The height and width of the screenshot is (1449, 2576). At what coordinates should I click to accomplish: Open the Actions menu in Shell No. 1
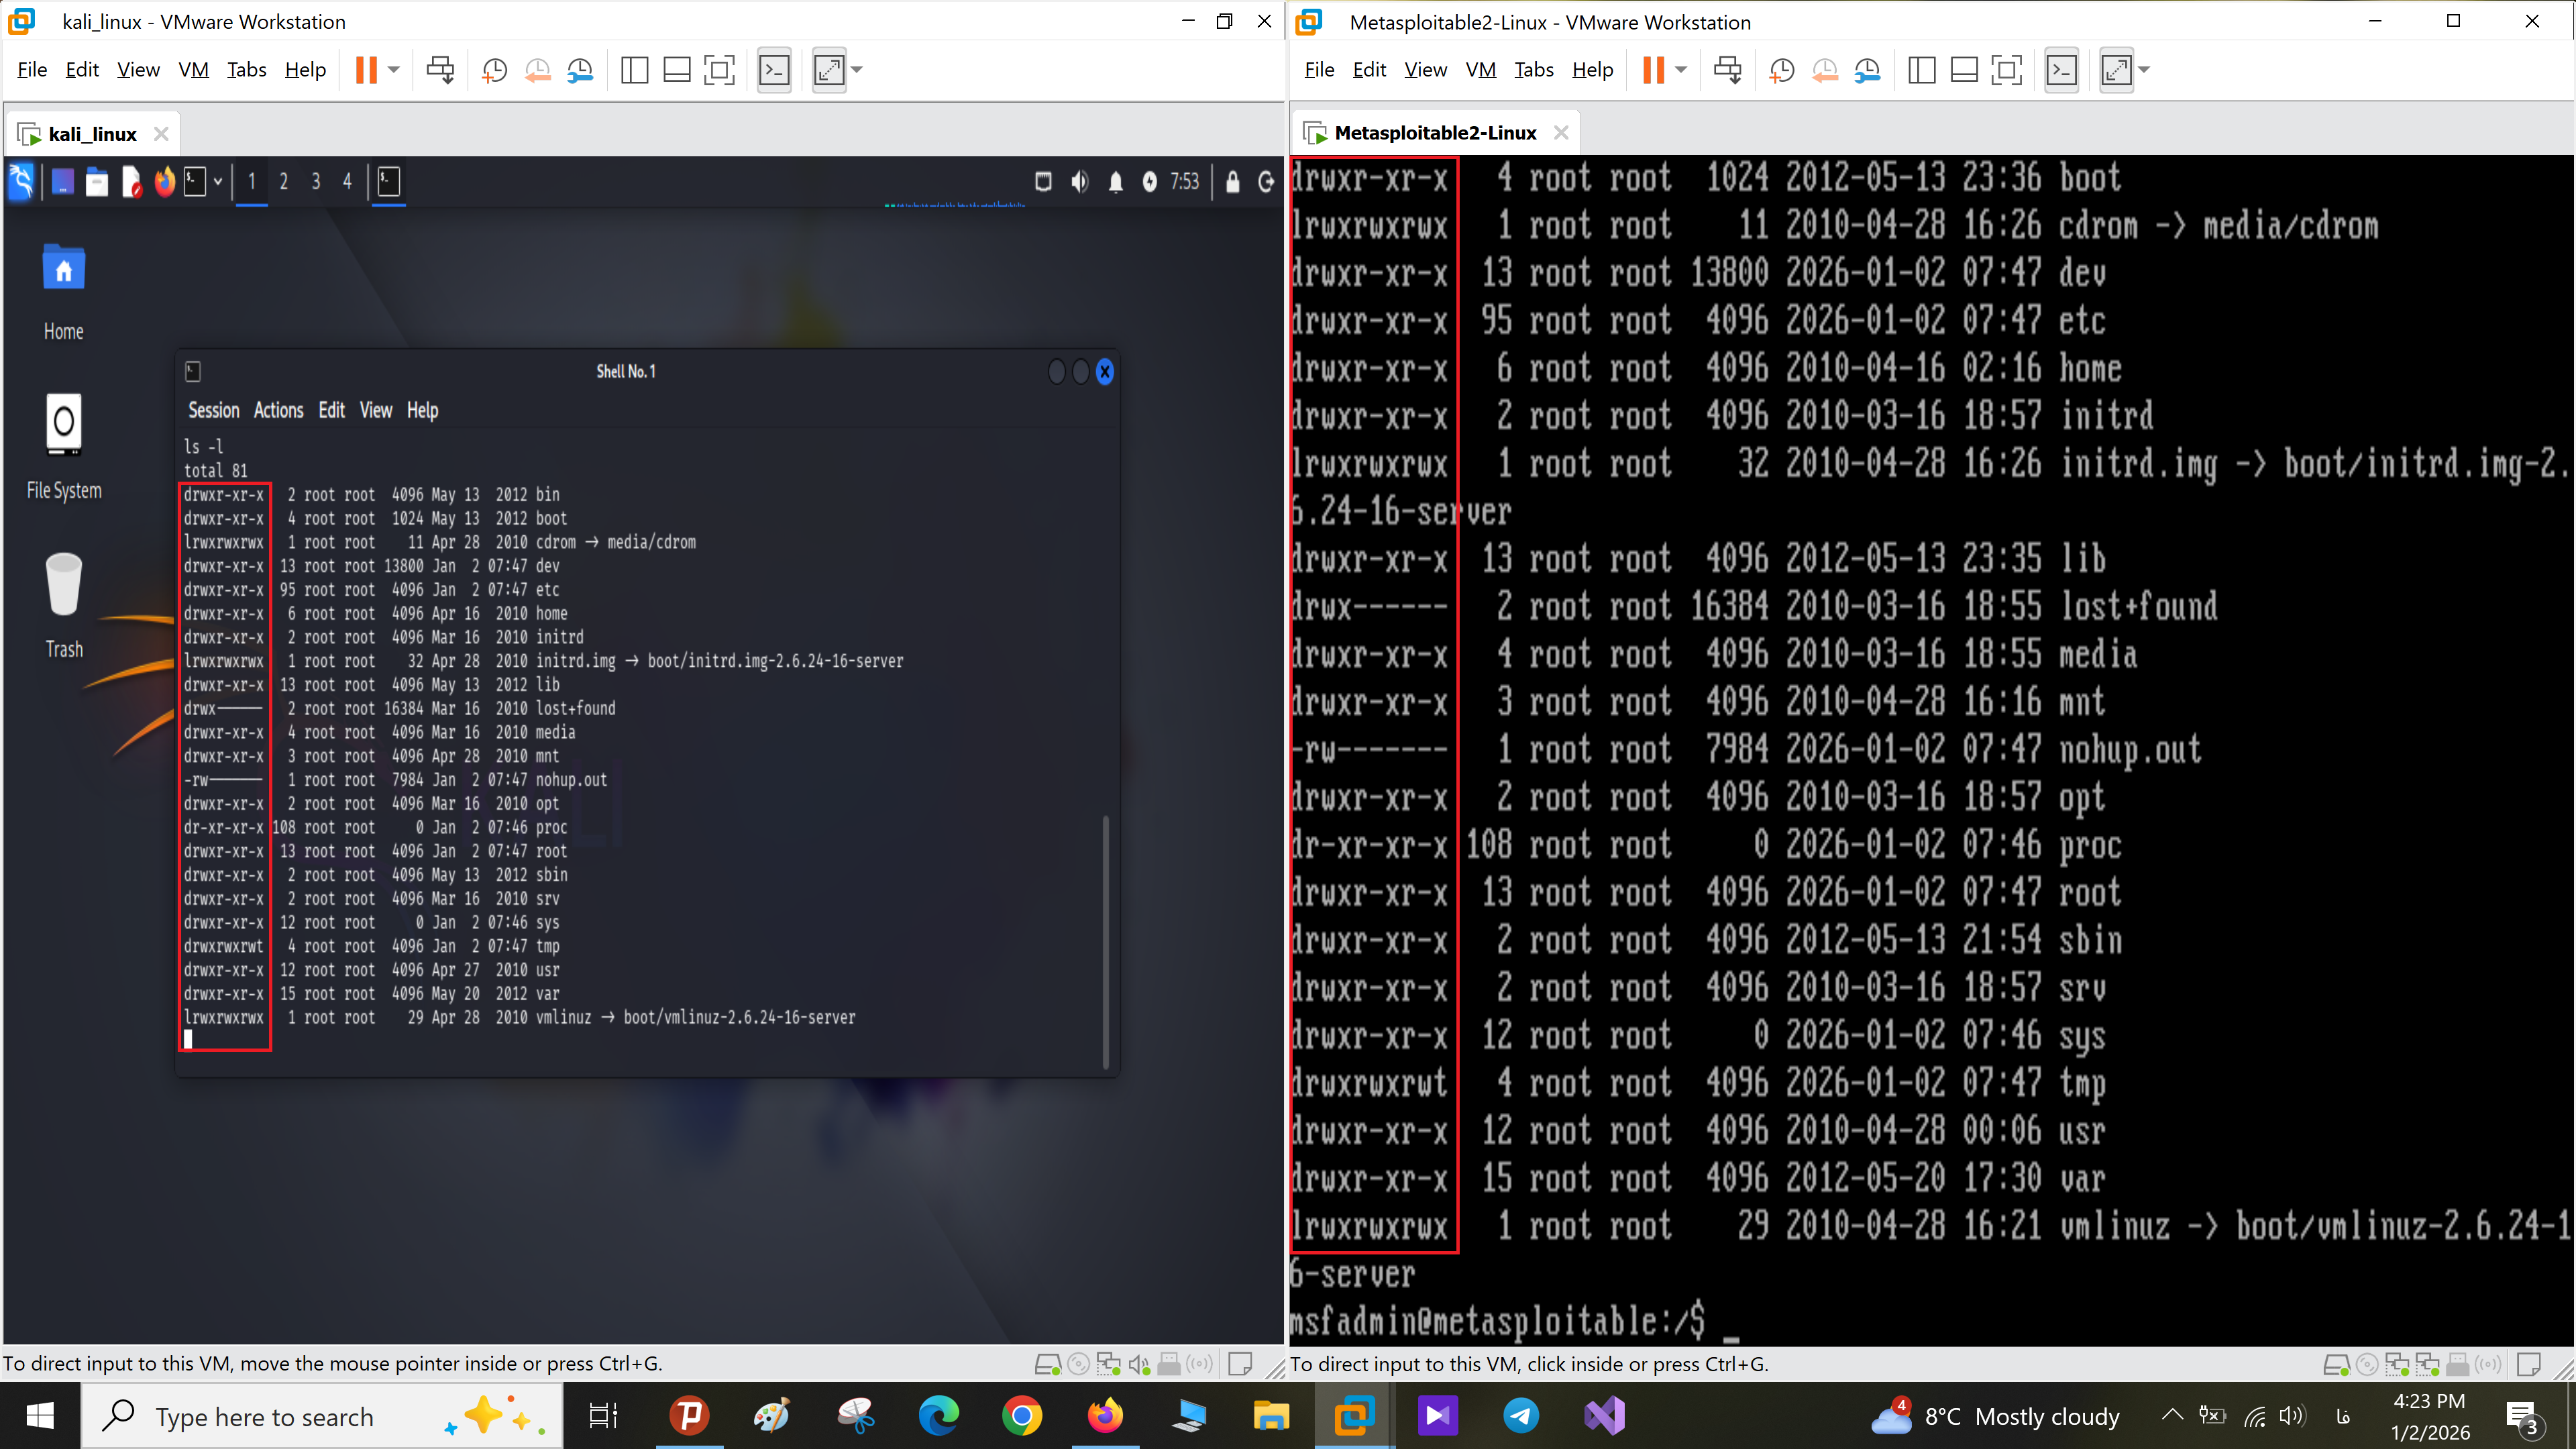[x=278, y=411]
